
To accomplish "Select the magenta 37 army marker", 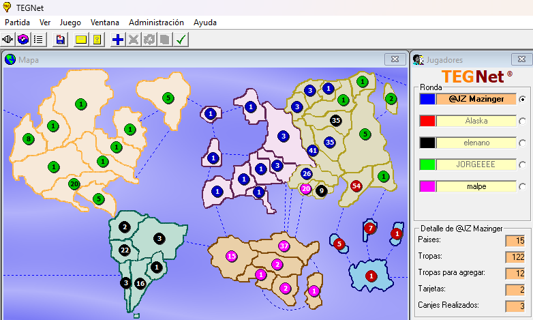I will [284, 246].
